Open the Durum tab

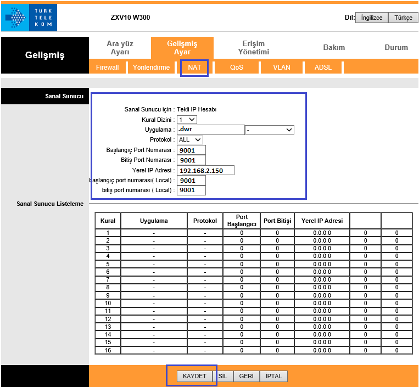coord(396,47)
